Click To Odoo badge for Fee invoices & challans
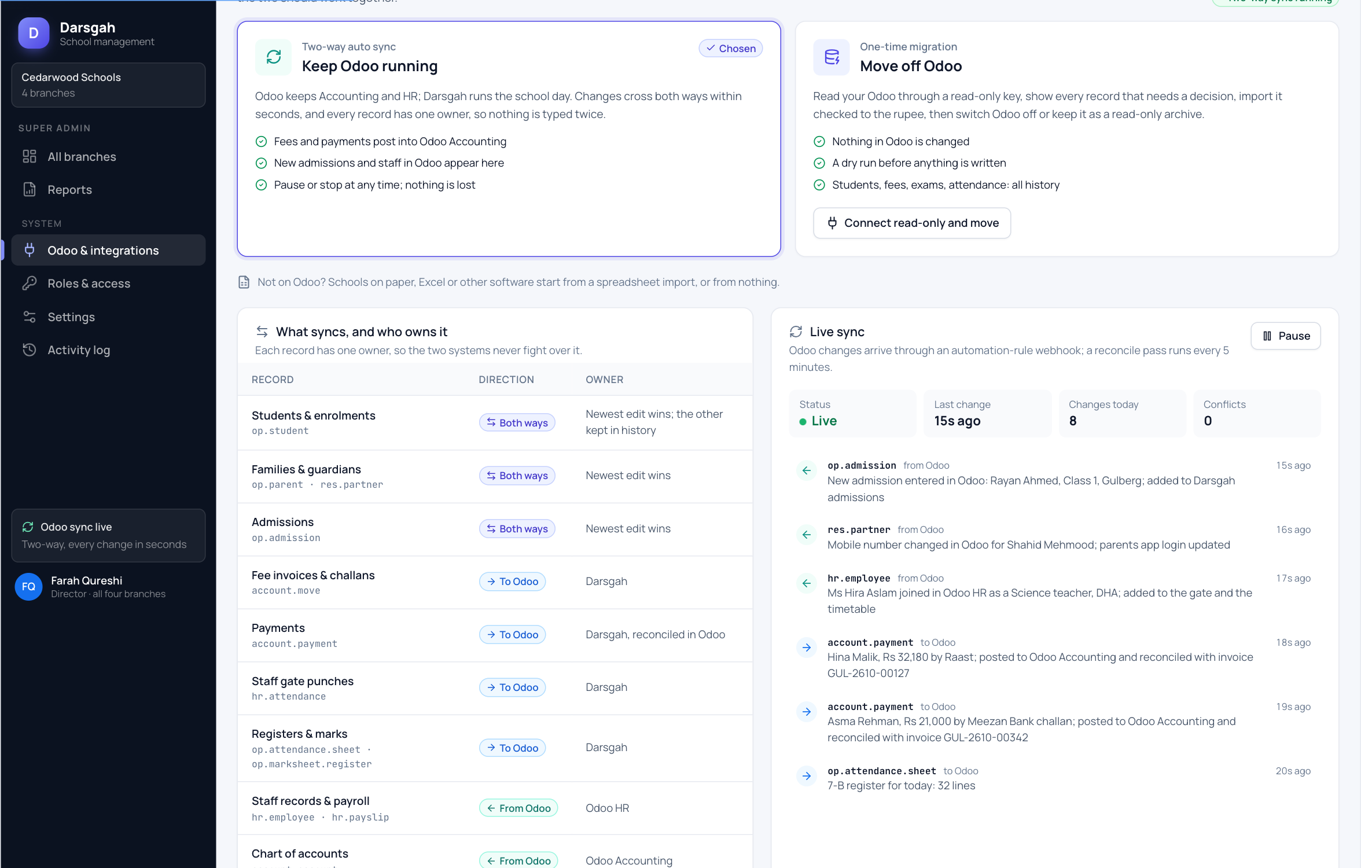The image size is (1361, 868). 513,582
